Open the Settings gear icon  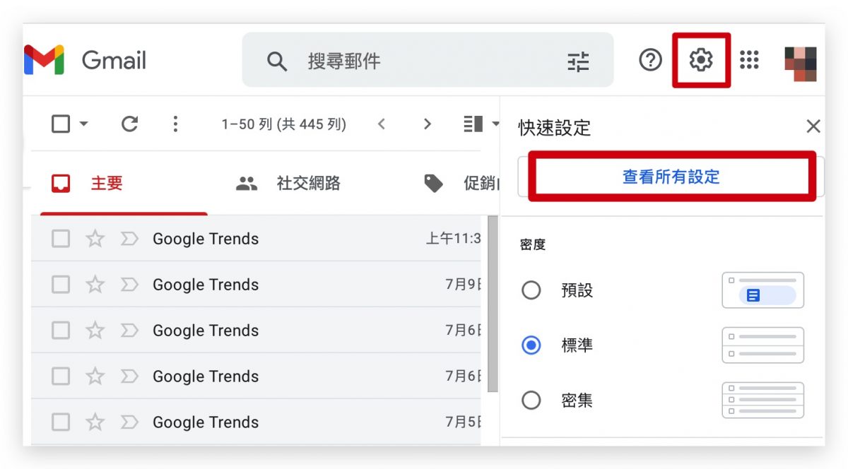coord(700,60)
